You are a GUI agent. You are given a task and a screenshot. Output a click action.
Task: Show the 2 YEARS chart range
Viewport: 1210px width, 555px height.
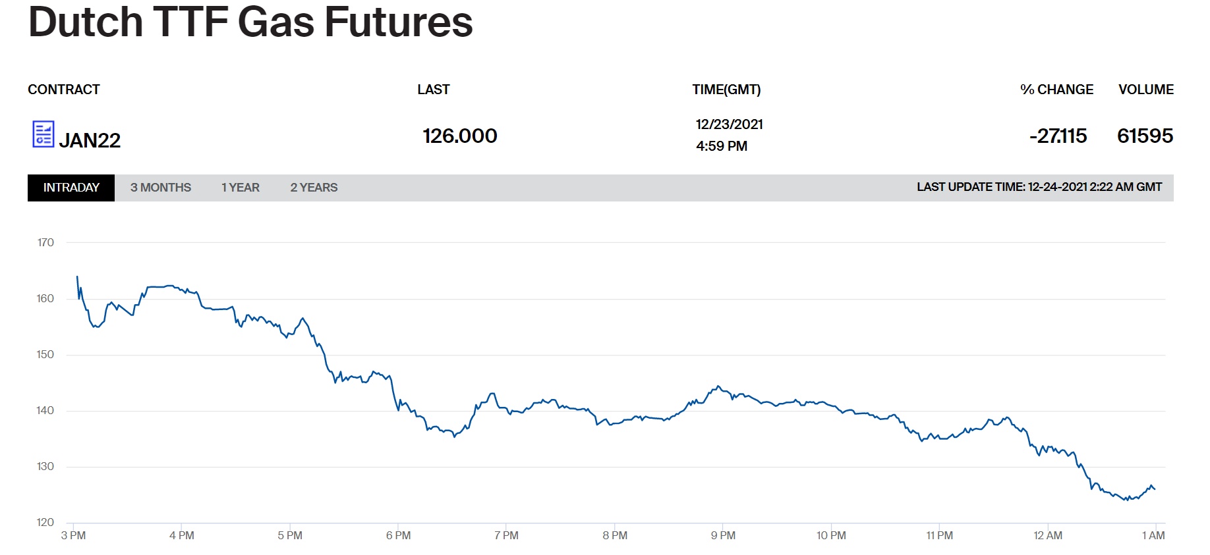tap(314, 188)
